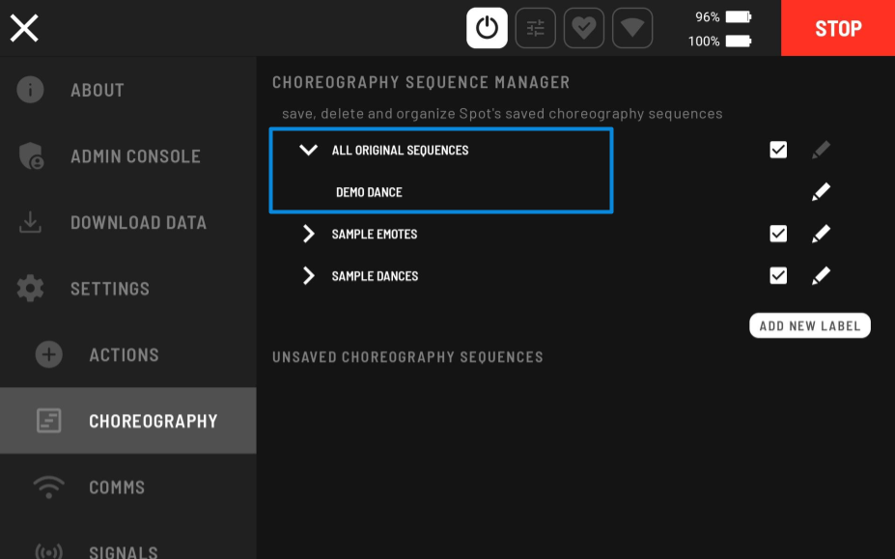Go to the Download Data section

[x=138, y=222]
